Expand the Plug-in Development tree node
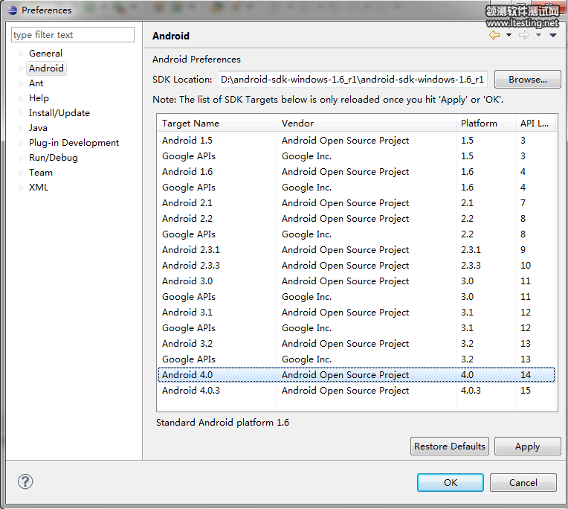 (21, 143)
